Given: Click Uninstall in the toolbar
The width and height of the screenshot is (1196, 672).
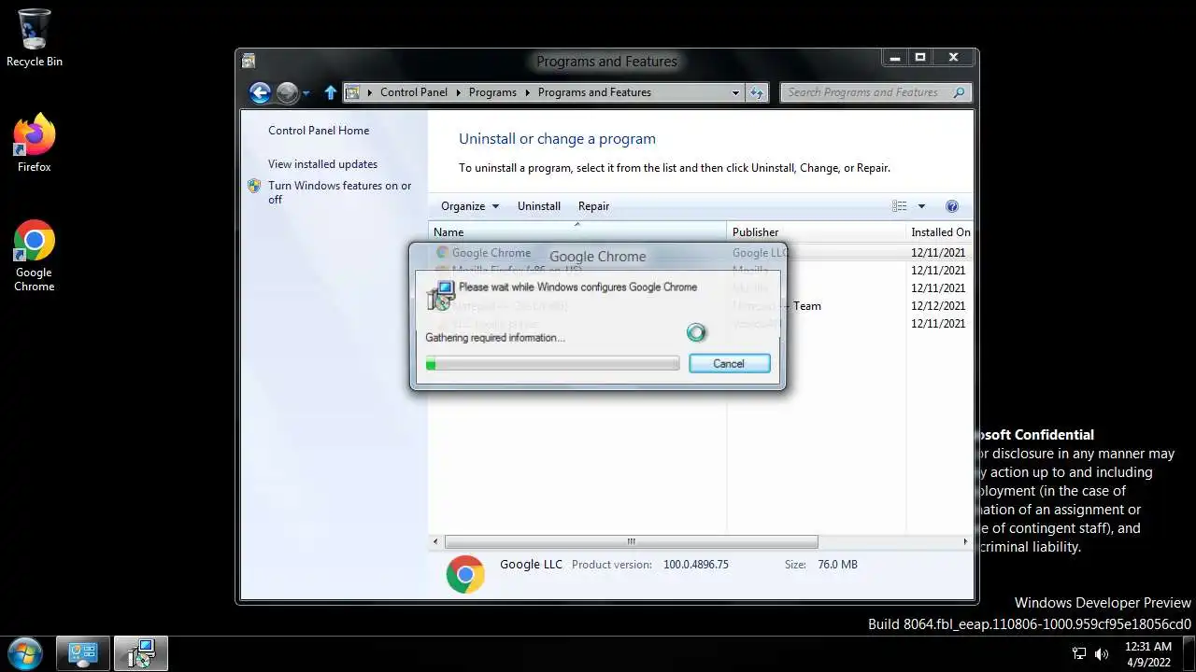Looking at the screenshot, I should (x=539, y=206).
